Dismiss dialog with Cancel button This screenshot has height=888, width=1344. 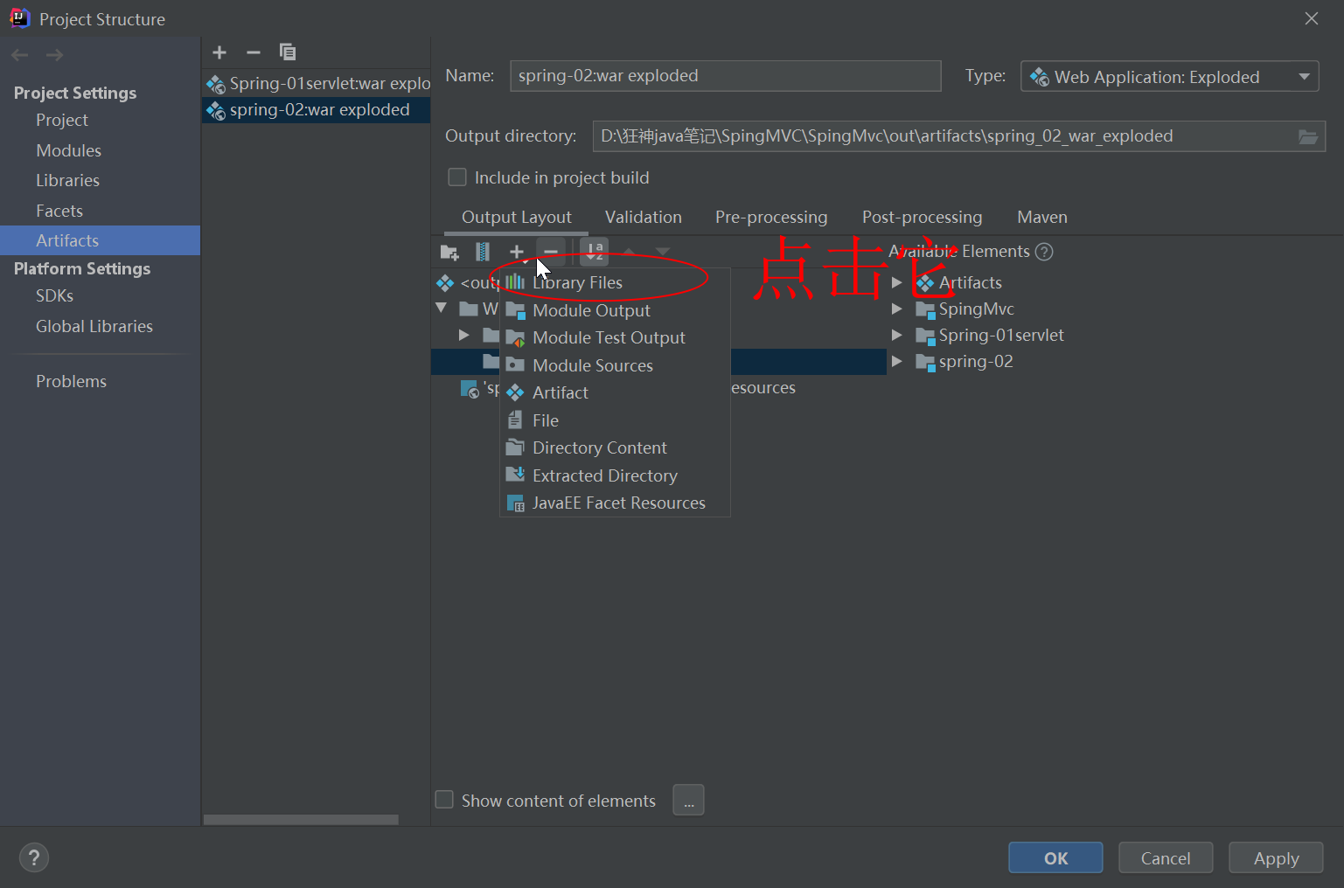pos(1166,857)
